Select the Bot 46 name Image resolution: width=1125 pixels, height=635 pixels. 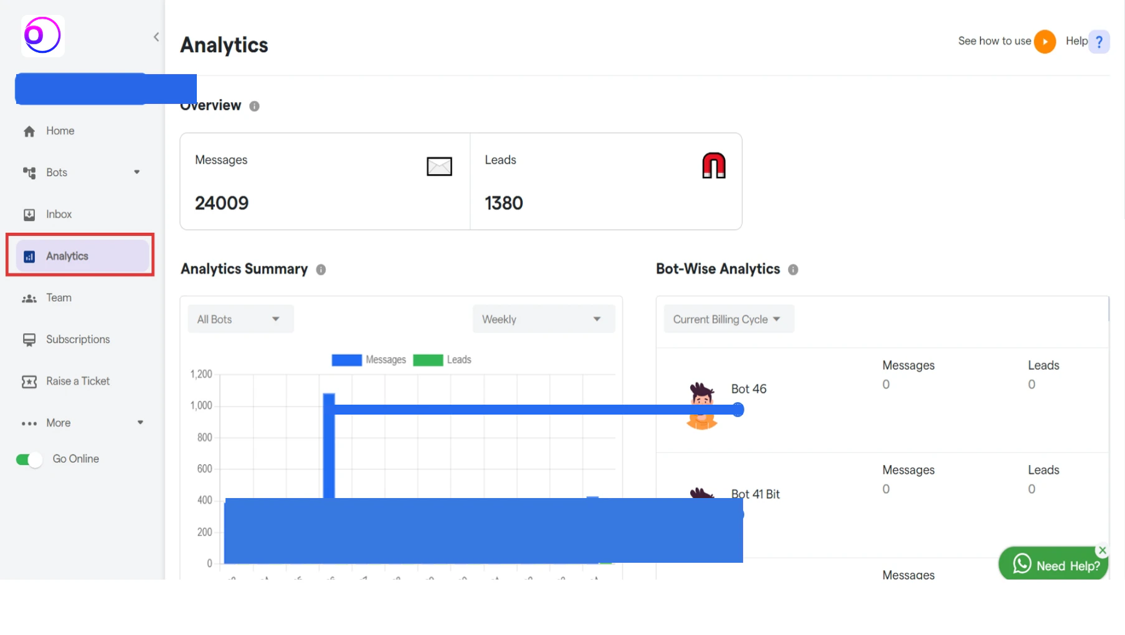(x=749, y=389)
